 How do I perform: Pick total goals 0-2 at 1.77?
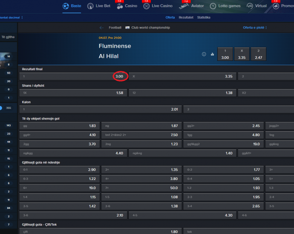tap(224, 170)
